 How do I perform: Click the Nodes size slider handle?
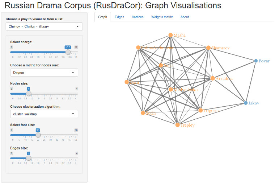[x=29, y=93]
